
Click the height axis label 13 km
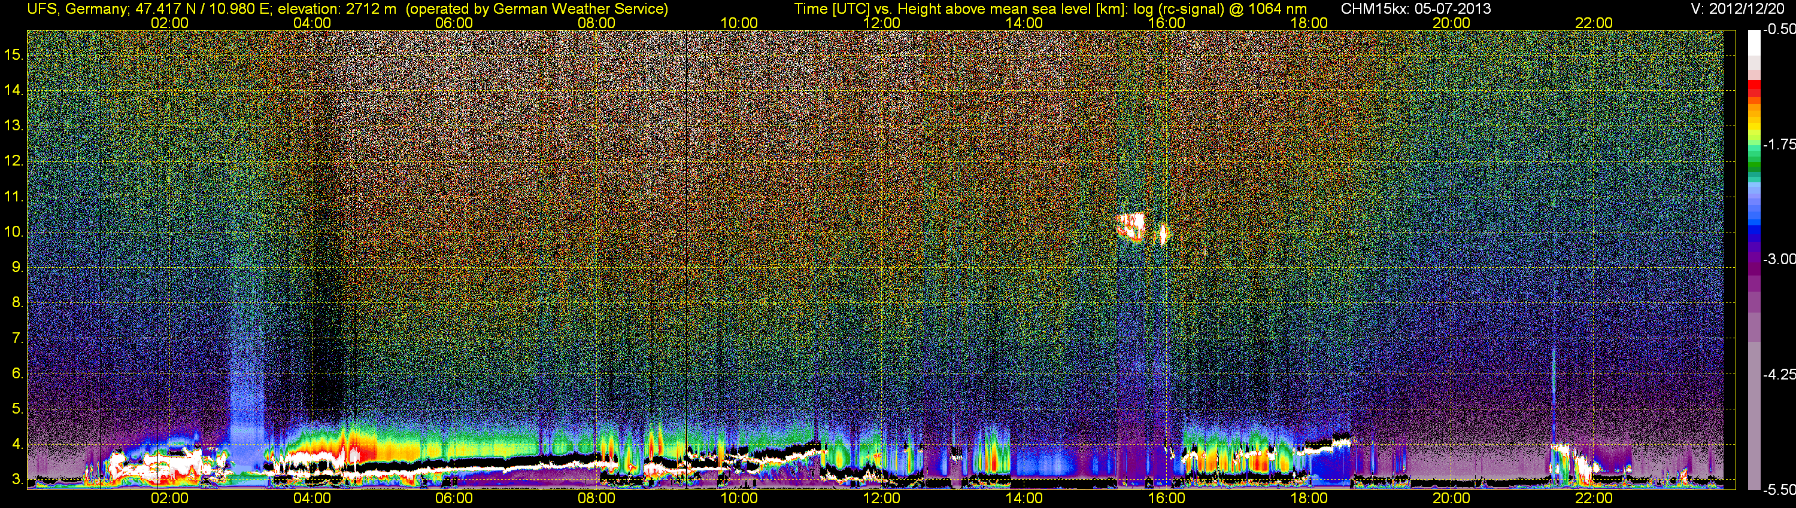(x=14, y=126)
